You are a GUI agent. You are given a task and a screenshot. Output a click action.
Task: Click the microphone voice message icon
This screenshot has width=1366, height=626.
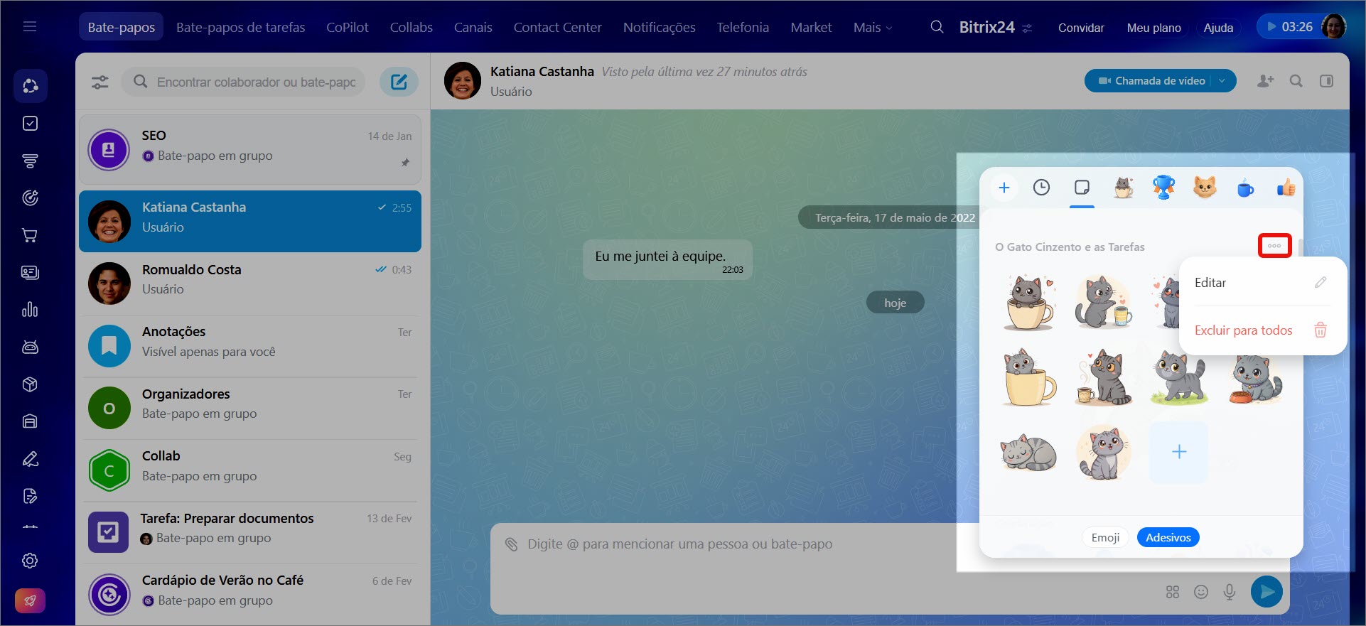pyautogui.click(x=1229, y=592)
